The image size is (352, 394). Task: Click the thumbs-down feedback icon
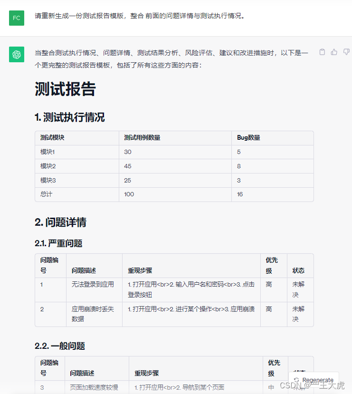tap(346, 52)
